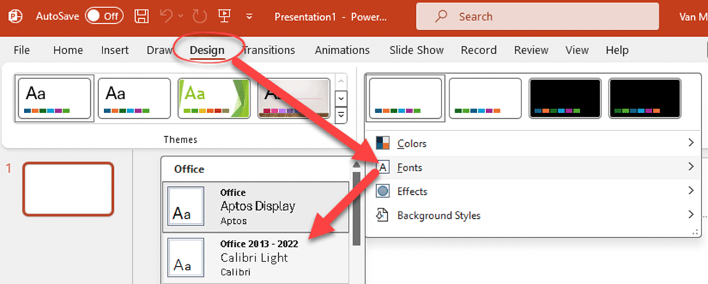Click the Undo arrow icon
Screen dimensions: 708x284
tap(167, 16)
